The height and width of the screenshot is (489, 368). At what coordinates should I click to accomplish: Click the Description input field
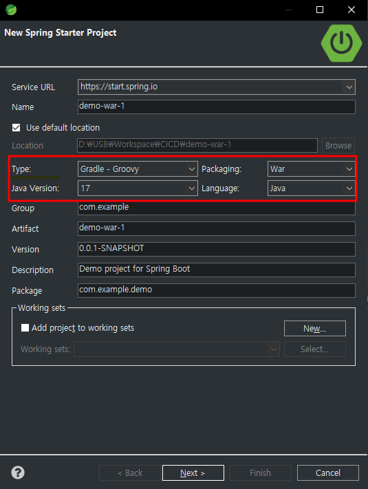[217, 270]
